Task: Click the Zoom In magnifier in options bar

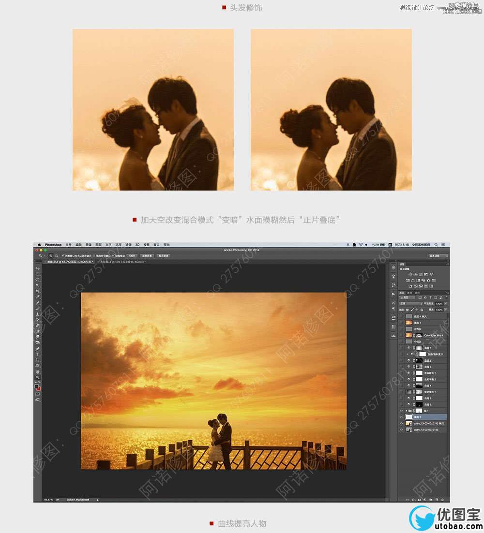Action: click(x=51, y=256)
